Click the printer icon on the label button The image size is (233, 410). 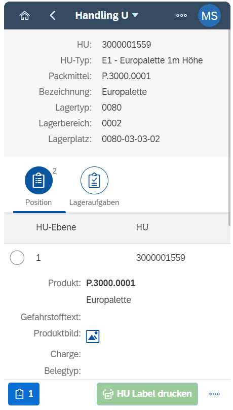108,394
